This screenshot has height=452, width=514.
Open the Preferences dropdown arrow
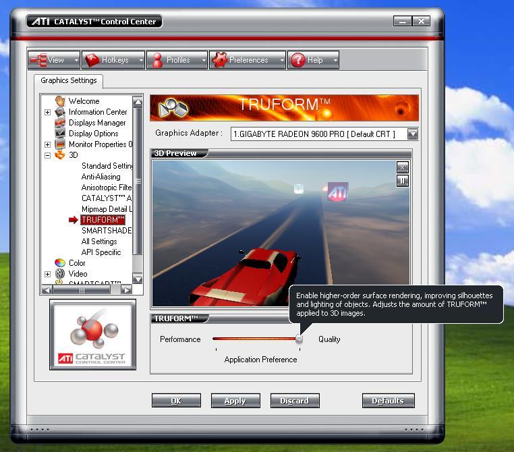[282, 60]
